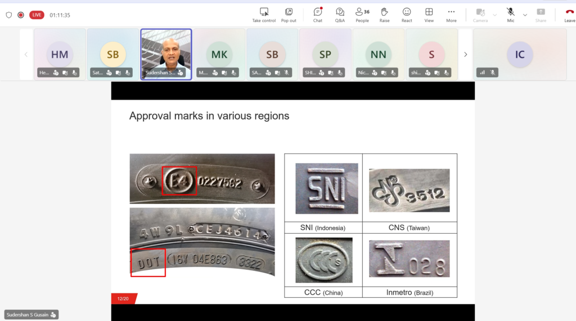Click the badge icon on S tile
This screenshot has height=321, width=576.
click(427, 73)
